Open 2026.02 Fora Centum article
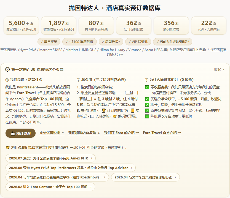Viewport: 230px width, 198px height. tap(50, 187)
